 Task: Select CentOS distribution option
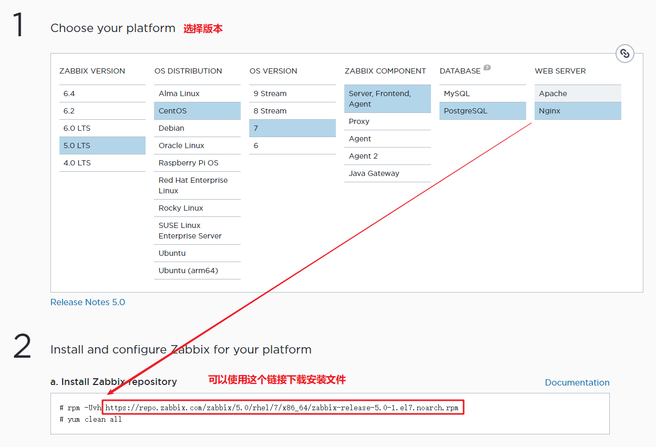[x=198, y=111]
